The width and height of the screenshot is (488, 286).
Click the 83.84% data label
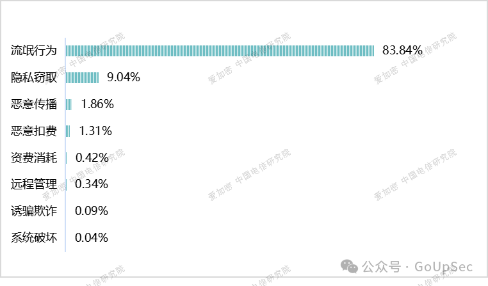click(402, 50)
